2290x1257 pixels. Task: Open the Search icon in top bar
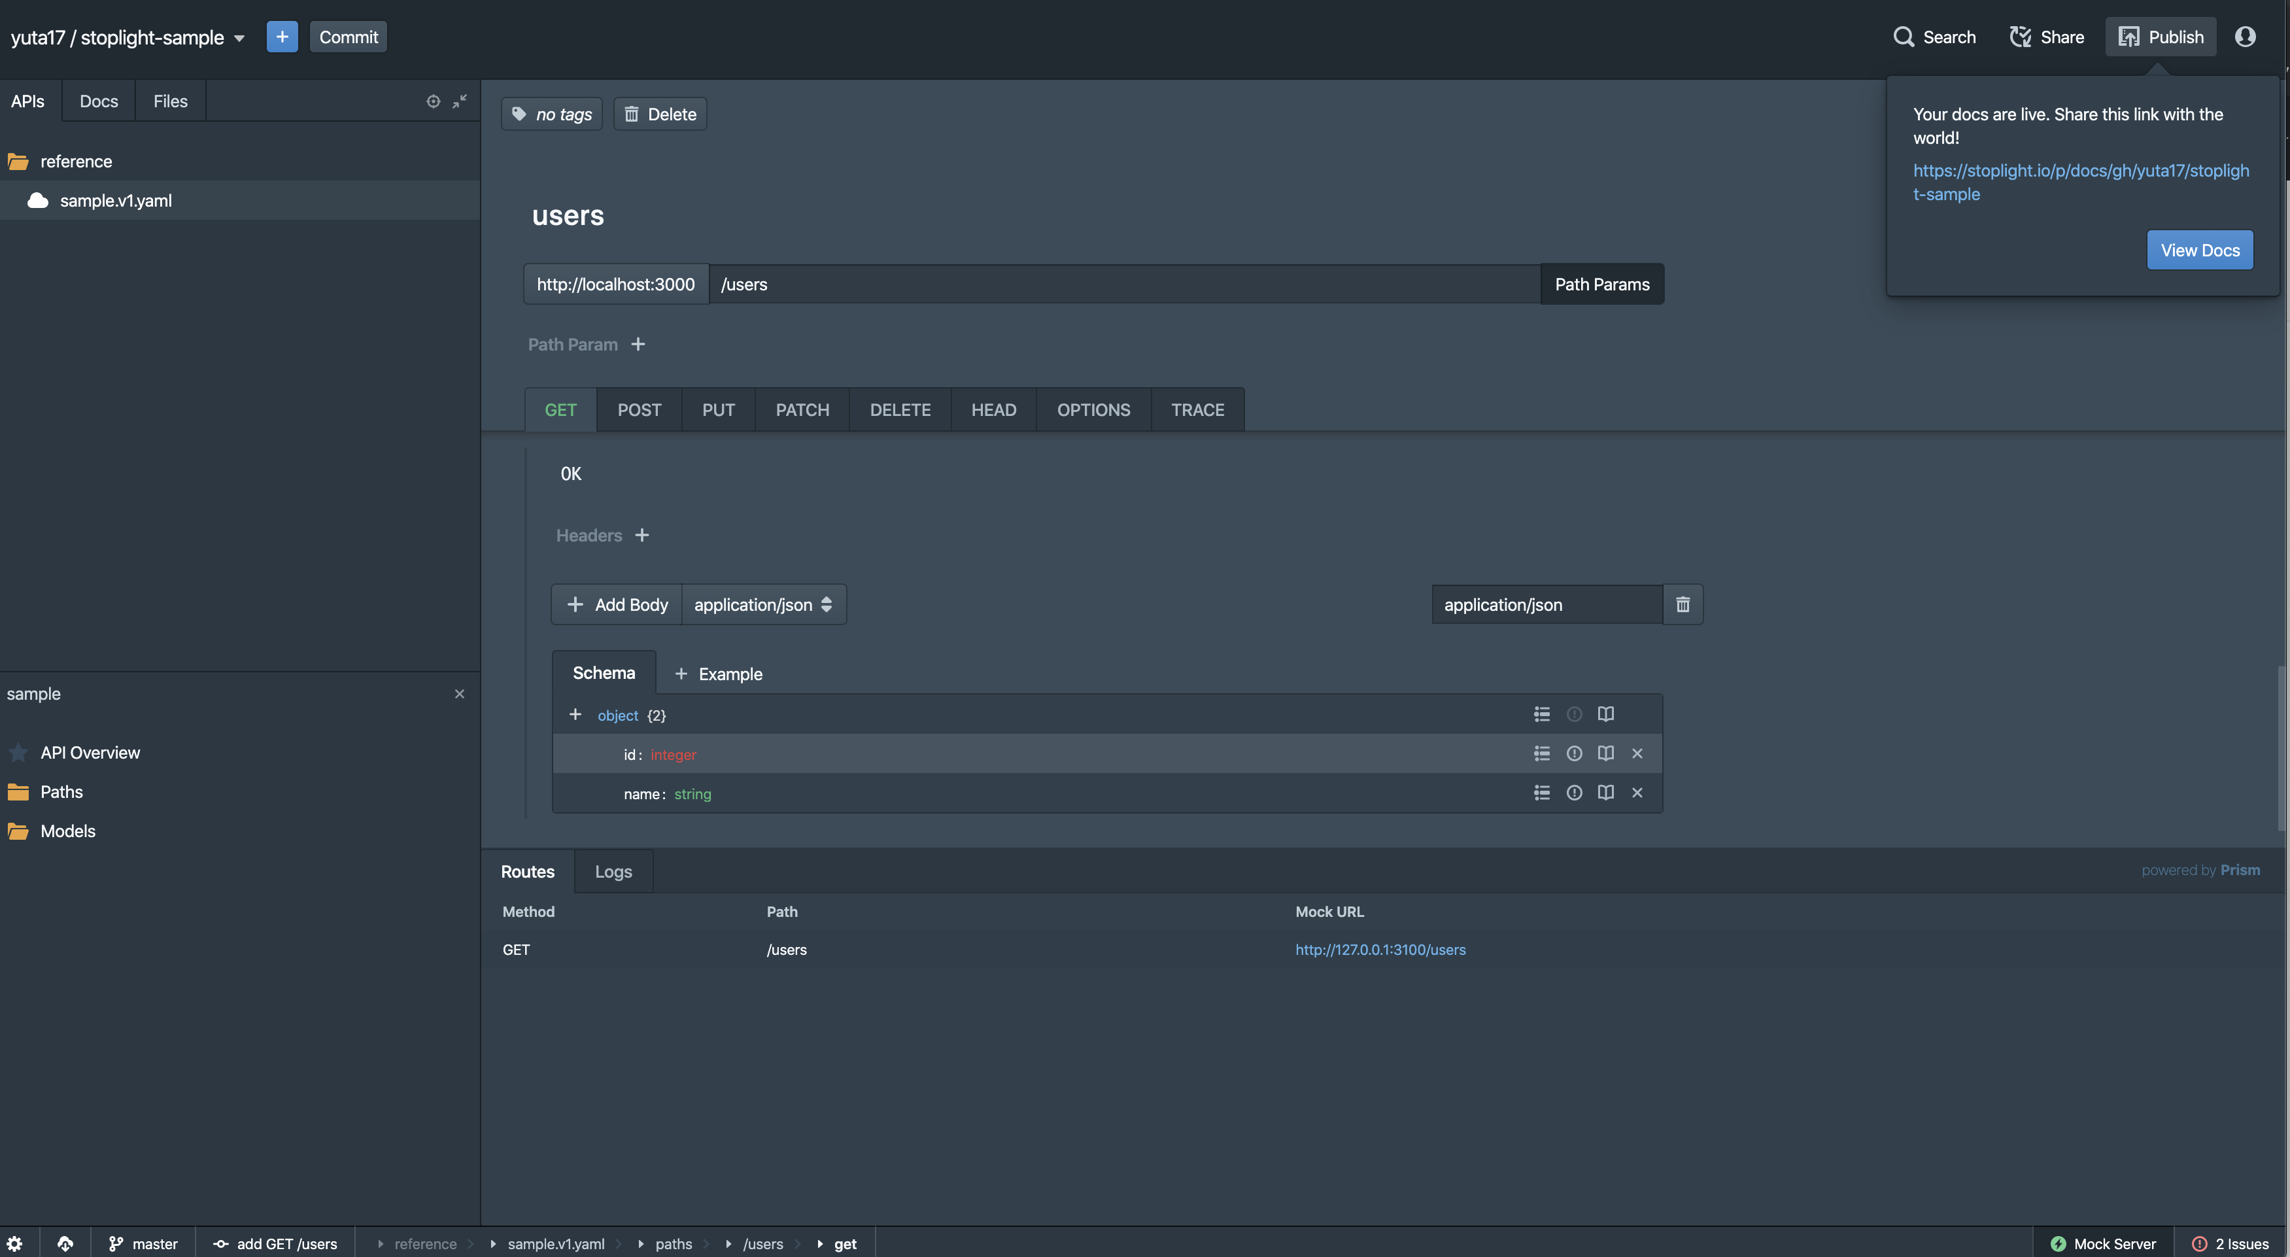1904,37
